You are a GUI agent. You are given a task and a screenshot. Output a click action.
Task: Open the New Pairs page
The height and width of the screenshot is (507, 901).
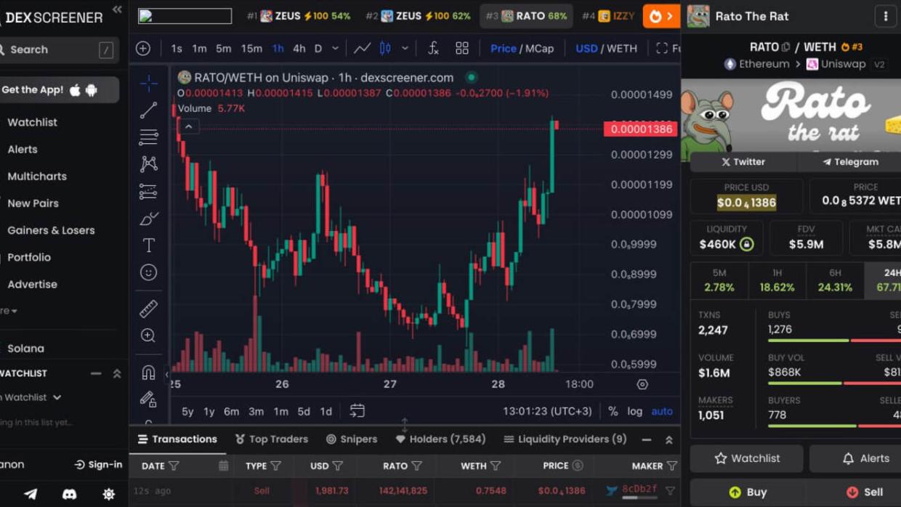33,203
